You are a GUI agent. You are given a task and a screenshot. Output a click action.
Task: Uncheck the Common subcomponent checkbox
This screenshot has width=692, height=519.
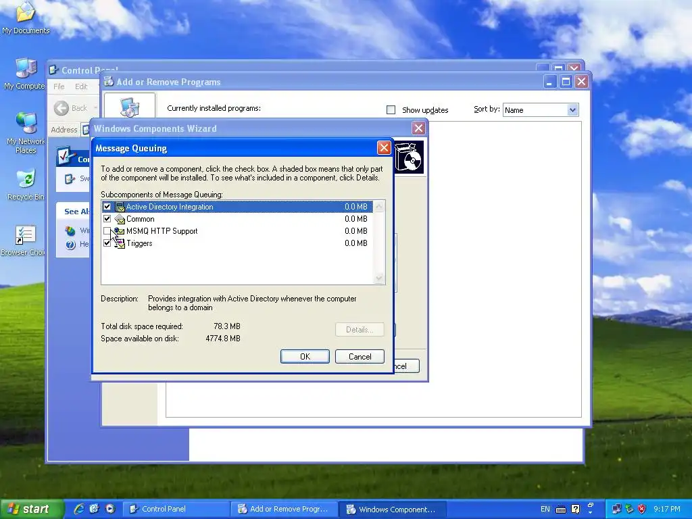tap(107, 219)
